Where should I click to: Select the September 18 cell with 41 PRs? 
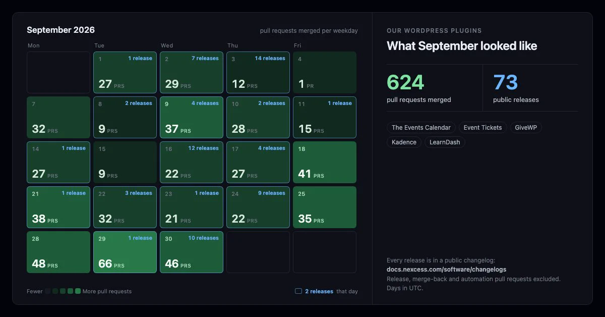[x=325, y=163]
